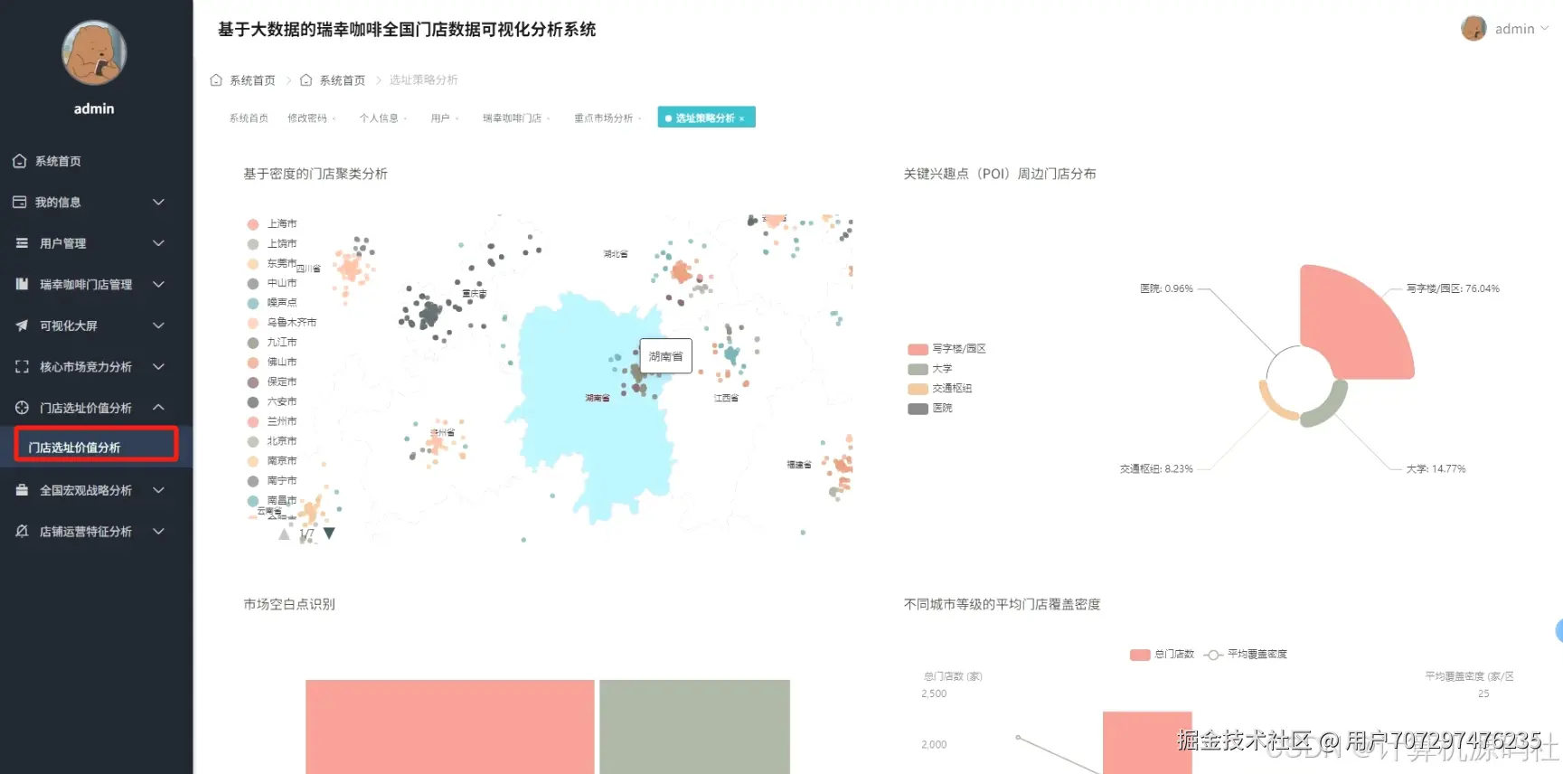
Task: Click the first 系统首页 breadcrumb link
Action: pos(252,80)
